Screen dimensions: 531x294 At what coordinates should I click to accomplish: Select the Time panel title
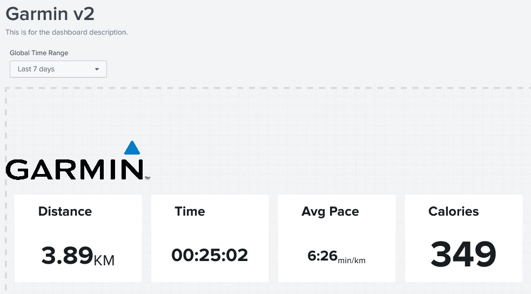point(190,211)
